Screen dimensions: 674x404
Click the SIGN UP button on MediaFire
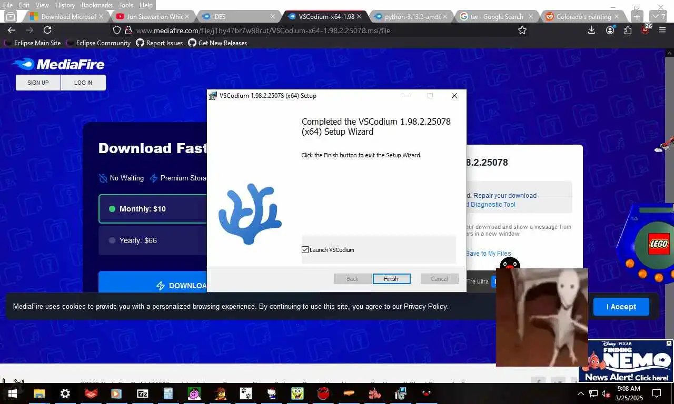38,83
